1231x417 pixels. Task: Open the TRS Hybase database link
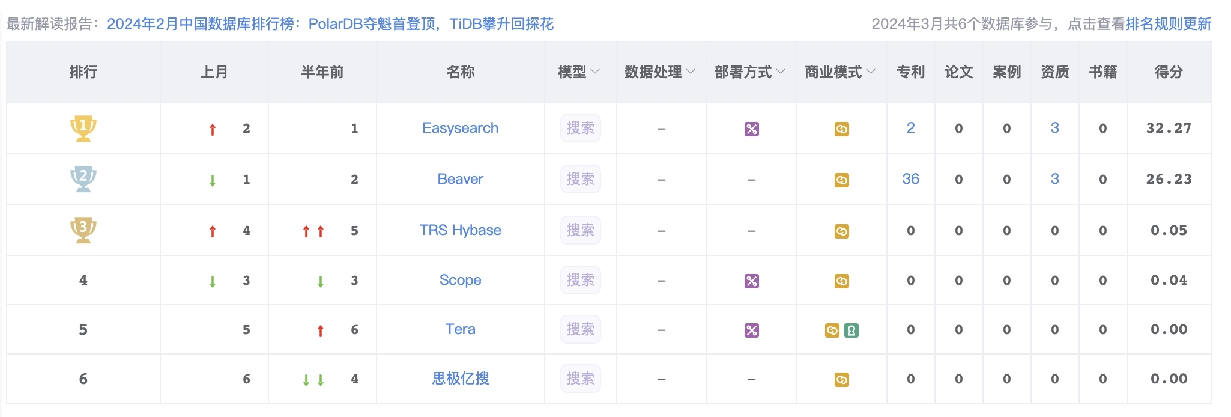460,230
